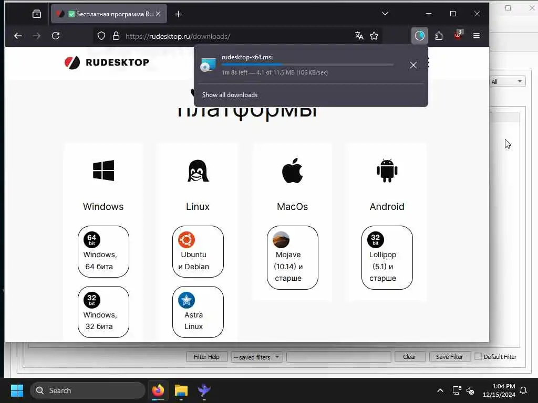Download Ubuntu и Debian package
This screenshot has width=538, height=403.
pyautogui.click(x=198, y=251)
